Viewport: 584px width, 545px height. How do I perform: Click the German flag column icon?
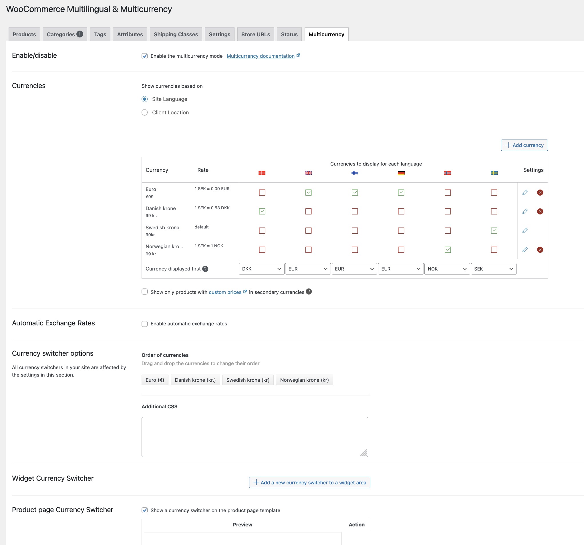click(401, 173)
